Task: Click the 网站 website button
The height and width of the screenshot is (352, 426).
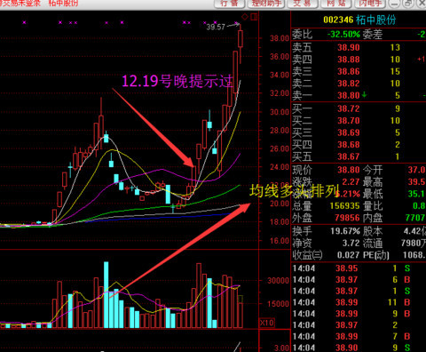Action: (336, 4)
